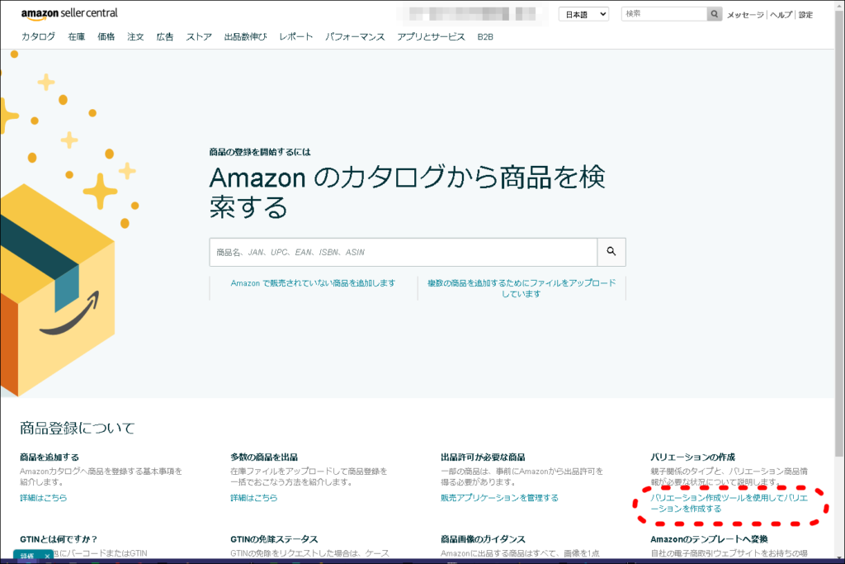
Task: Click 詳細はこちら under 商品を追加する
Action: point(44,498)
